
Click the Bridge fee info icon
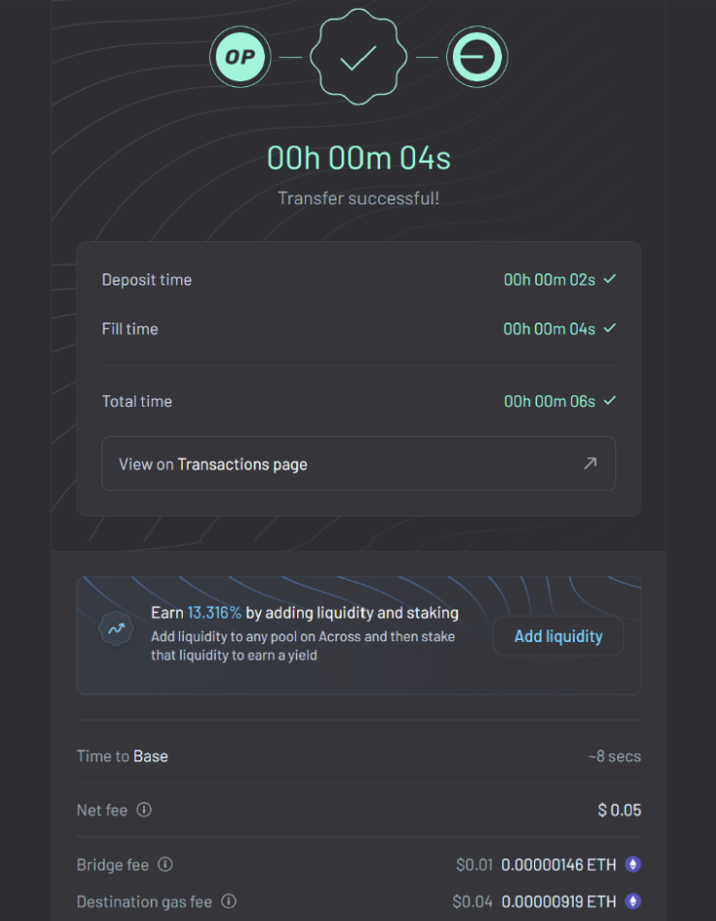[165, 865]
